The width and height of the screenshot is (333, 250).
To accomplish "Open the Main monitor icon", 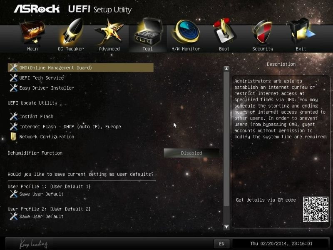I will coord(32,32).
